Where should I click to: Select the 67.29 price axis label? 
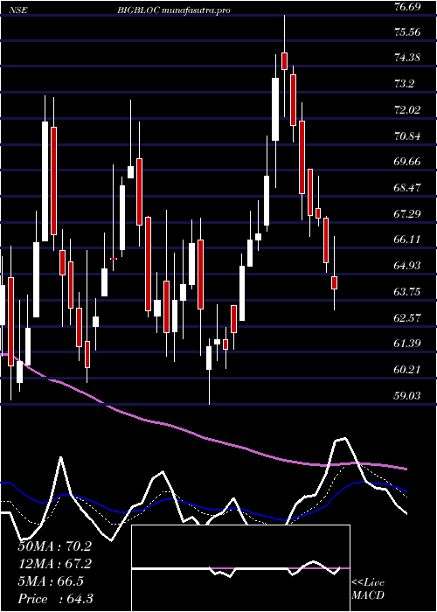click(408, 213)
